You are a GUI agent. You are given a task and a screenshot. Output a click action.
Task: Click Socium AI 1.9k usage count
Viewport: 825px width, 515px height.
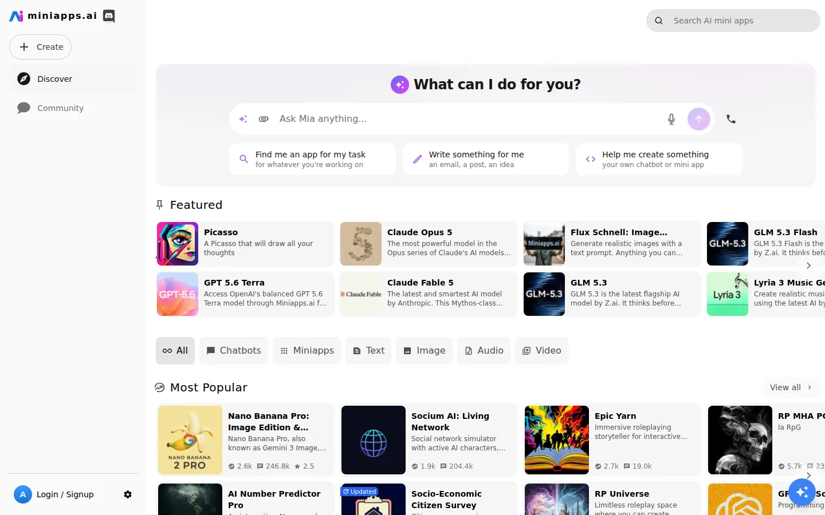423,466
